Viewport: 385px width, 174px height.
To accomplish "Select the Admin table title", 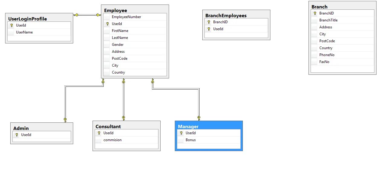I will 21,128.
